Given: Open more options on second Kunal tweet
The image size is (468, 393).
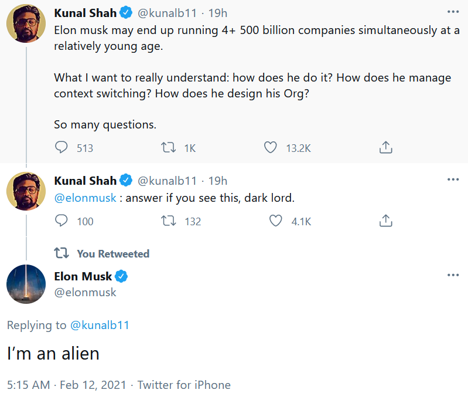Looking at the screenshot, I should coord(453,179).
